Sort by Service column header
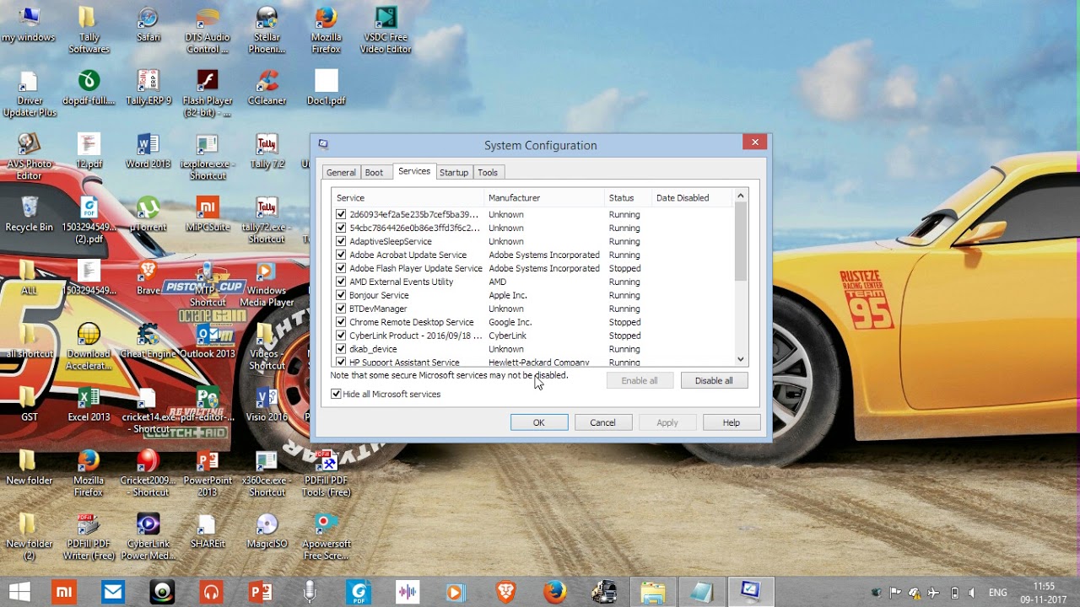The width and height of the screenshot is (1080, 607). tap(408, 197)
